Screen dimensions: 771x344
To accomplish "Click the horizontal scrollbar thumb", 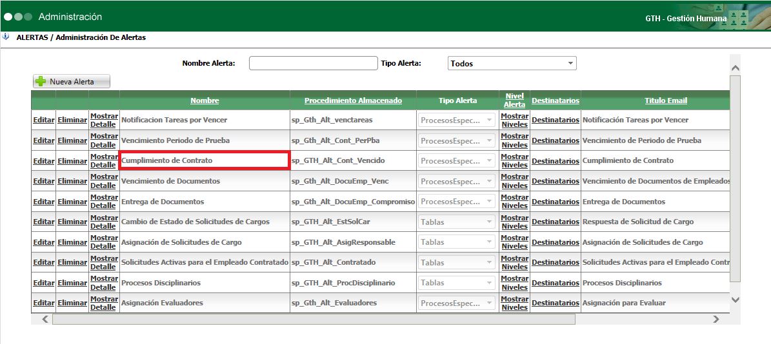I will coord(314,320).
